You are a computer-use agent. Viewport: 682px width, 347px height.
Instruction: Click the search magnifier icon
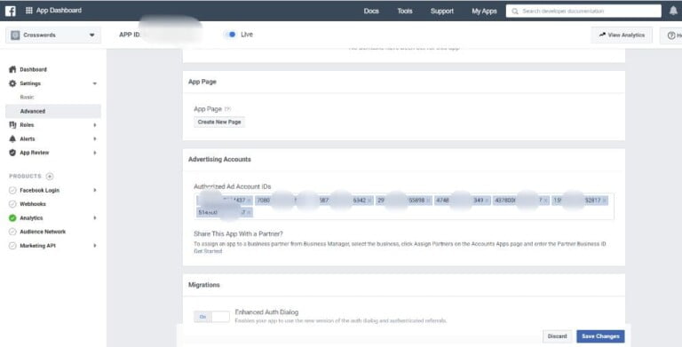pyautogui.click(x=515, y=12)
